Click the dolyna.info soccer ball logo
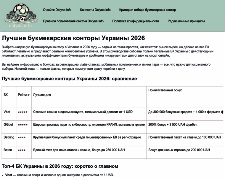Viewport: 225px width, 178px height. pos(21,15)
